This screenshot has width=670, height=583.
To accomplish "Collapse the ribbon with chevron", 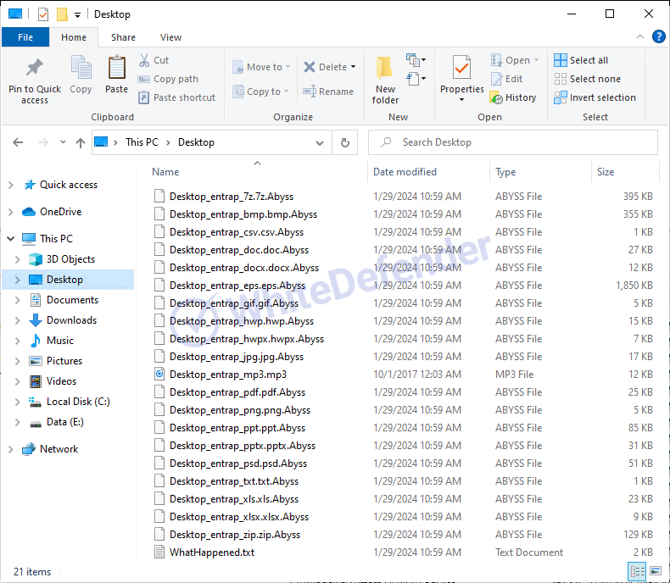I will click(640, 36).
